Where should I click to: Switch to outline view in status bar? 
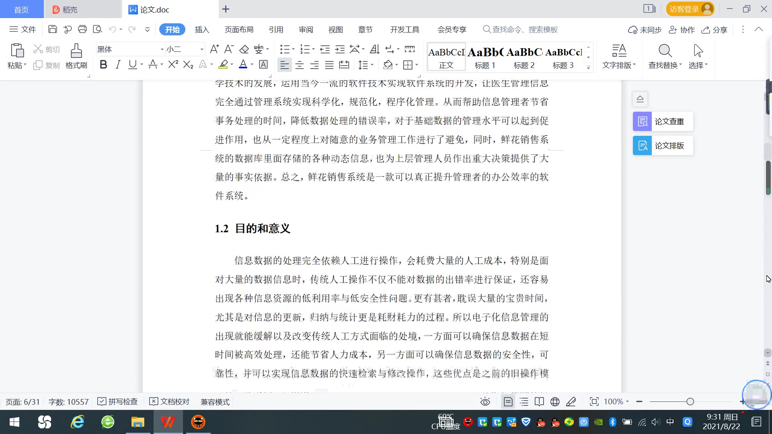[524, 402]
